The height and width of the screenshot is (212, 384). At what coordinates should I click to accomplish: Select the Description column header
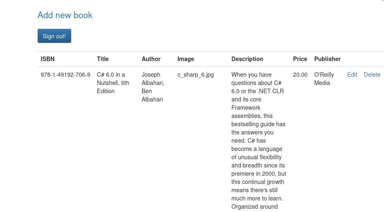click(247, 59)
